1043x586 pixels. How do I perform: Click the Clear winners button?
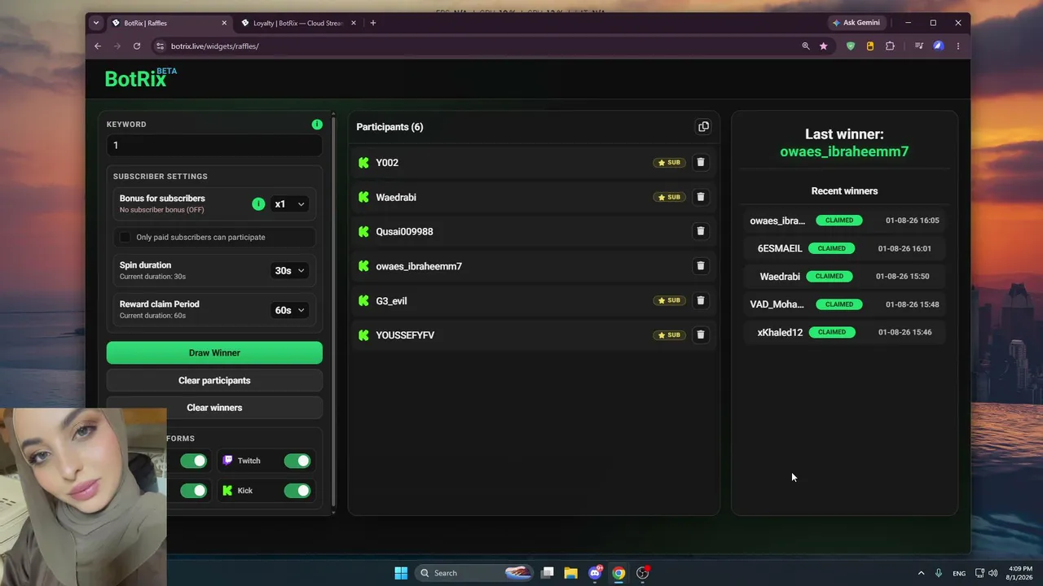214,408
